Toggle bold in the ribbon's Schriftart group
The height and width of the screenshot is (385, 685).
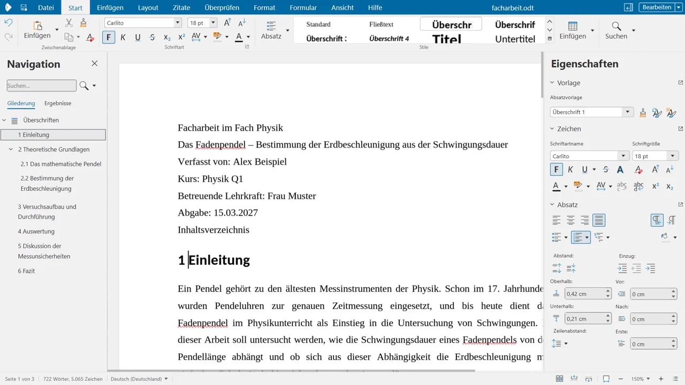(x=109, y=37)
